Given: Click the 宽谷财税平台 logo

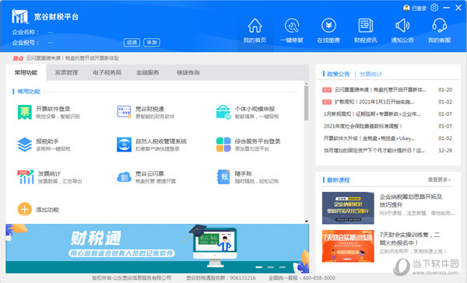Looking at the screenshot, I should pyautogui.click(x=20, y=16).
